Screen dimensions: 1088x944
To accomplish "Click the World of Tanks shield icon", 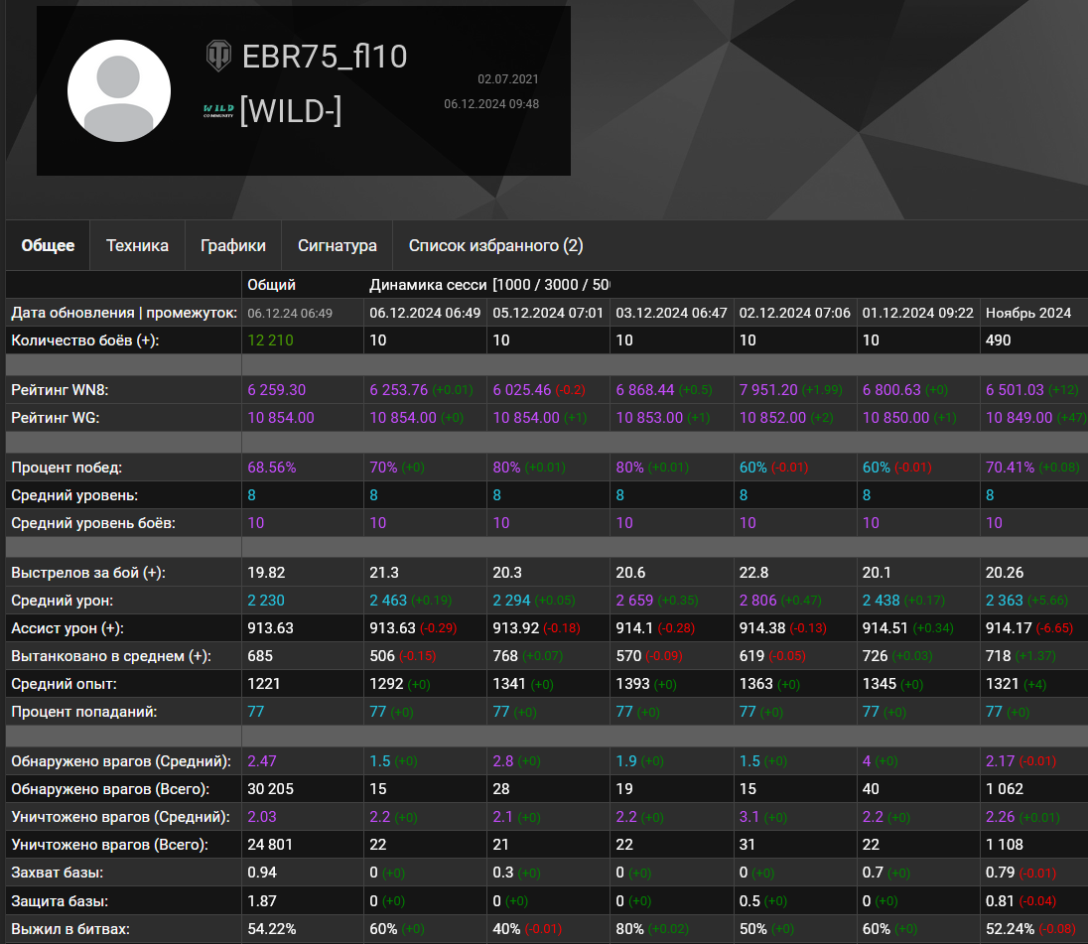I will click(x=218, y=57).
